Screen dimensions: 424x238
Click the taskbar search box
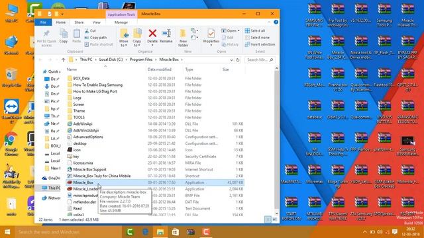pos(68,232)
